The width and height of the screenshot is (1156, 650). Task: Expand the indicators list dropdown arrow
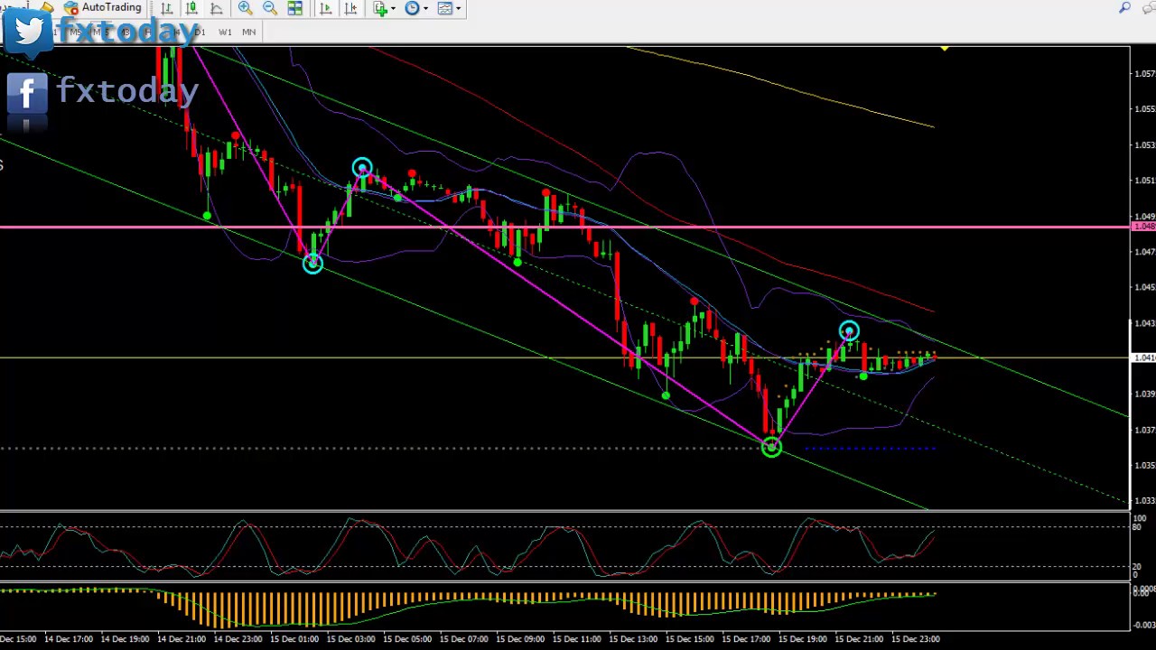click(393, 8)
